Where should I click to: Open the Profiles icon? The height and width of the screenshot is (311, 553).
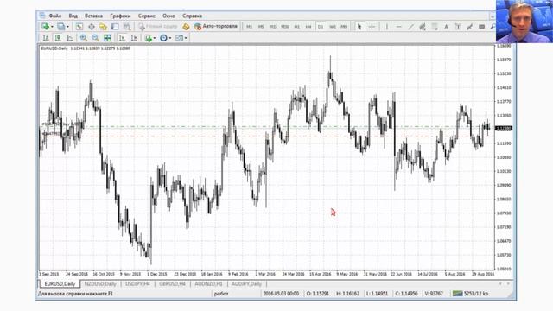pos(61,27)
